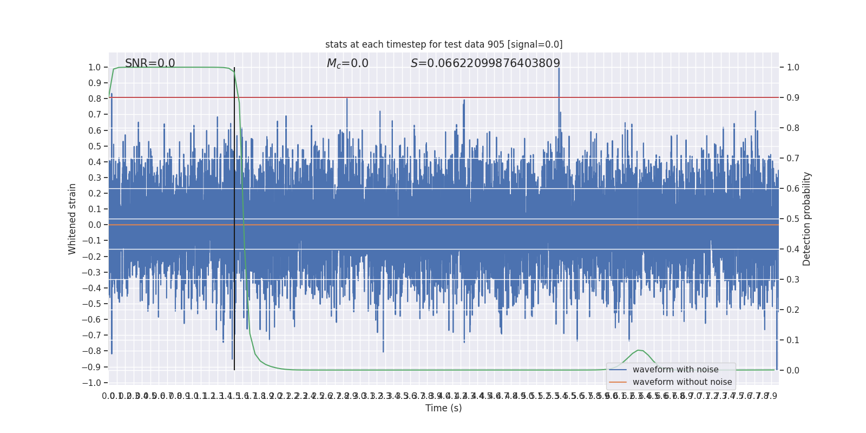
Task: Click the left axis tick label 0.0
Action: 95,225
